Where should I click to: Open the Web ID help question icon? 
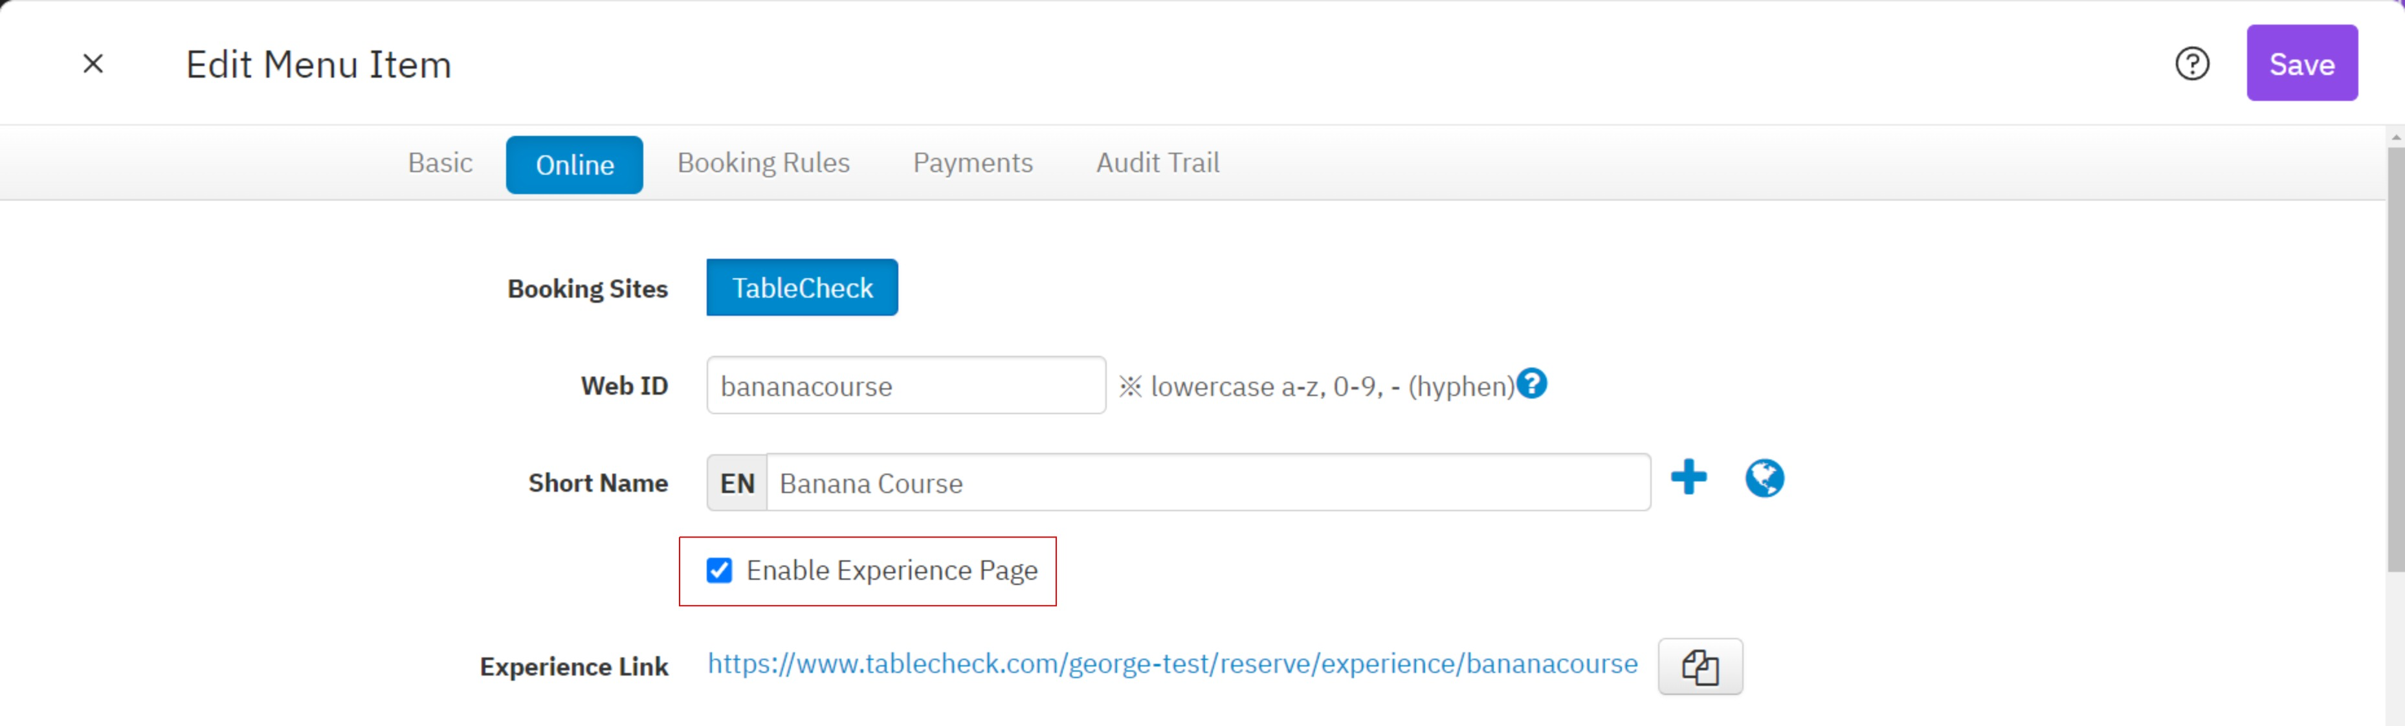coord(1531,384)
